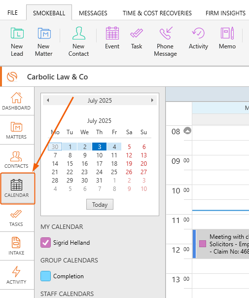Add a New Contact
Image resolution: width=249 pixels, height=298 pixels.
point(78,42)
